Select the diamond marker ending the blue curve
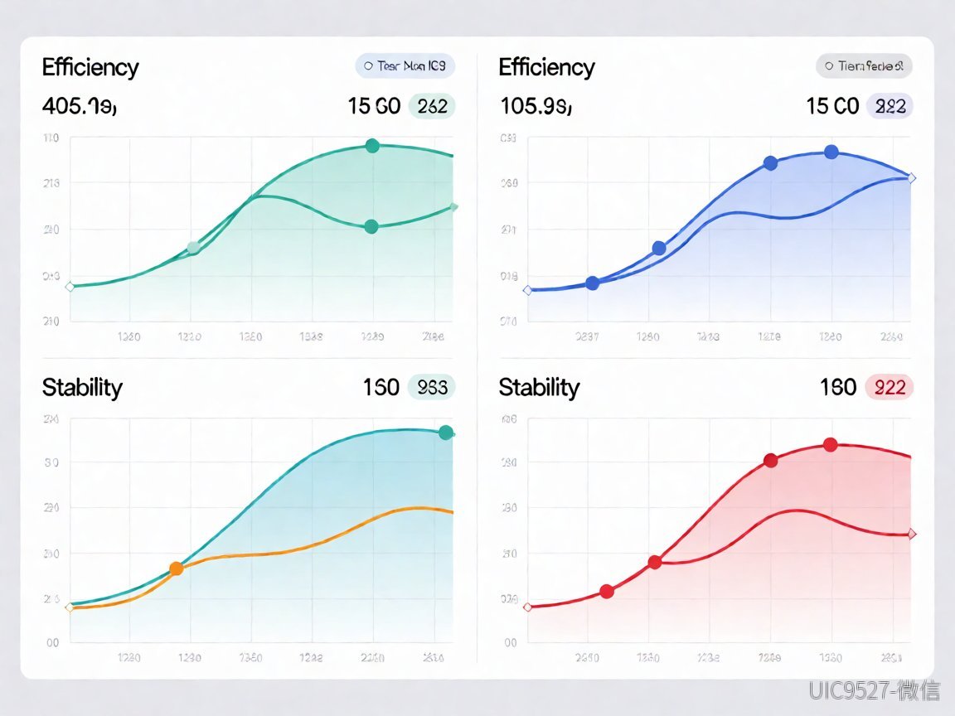Image resolution: width=955 pixels, height=716 pixels. coord(912,178)
